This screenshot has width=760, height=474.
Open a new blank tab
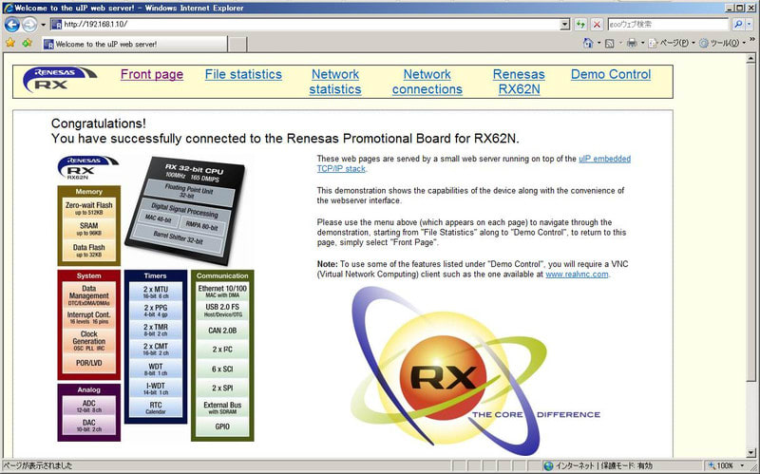coord(237,44)
